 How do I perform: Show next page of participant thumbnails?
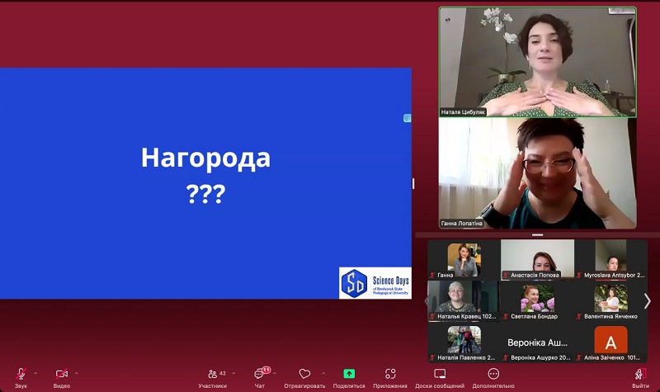click(647, 301)
